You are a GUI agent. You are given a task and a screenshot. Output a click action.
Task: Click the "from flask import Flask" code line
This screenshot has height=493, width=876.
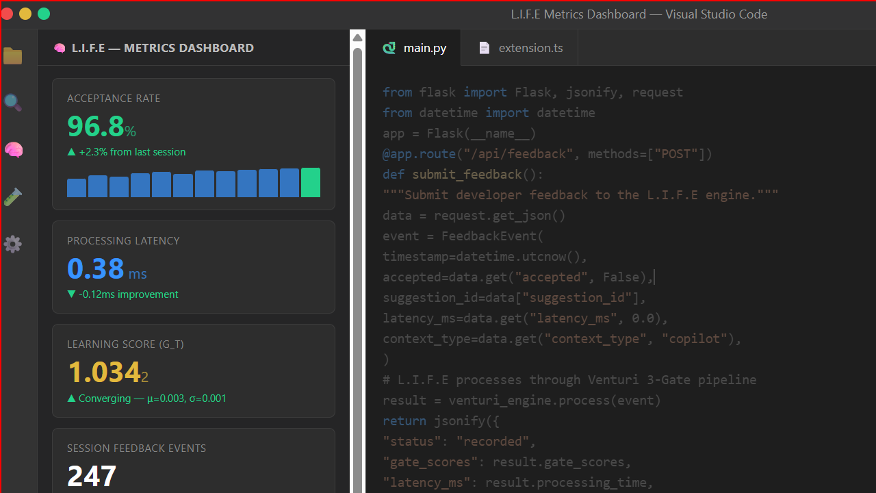(532, 92)
